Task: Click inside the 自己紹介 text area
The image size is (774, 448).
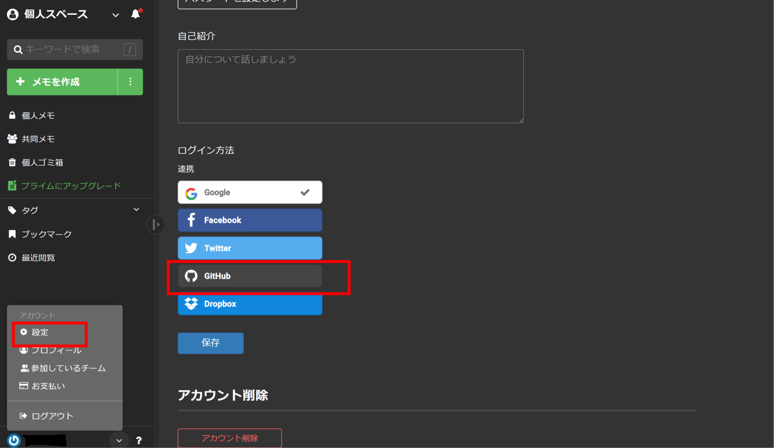Action: pos(350,85)
